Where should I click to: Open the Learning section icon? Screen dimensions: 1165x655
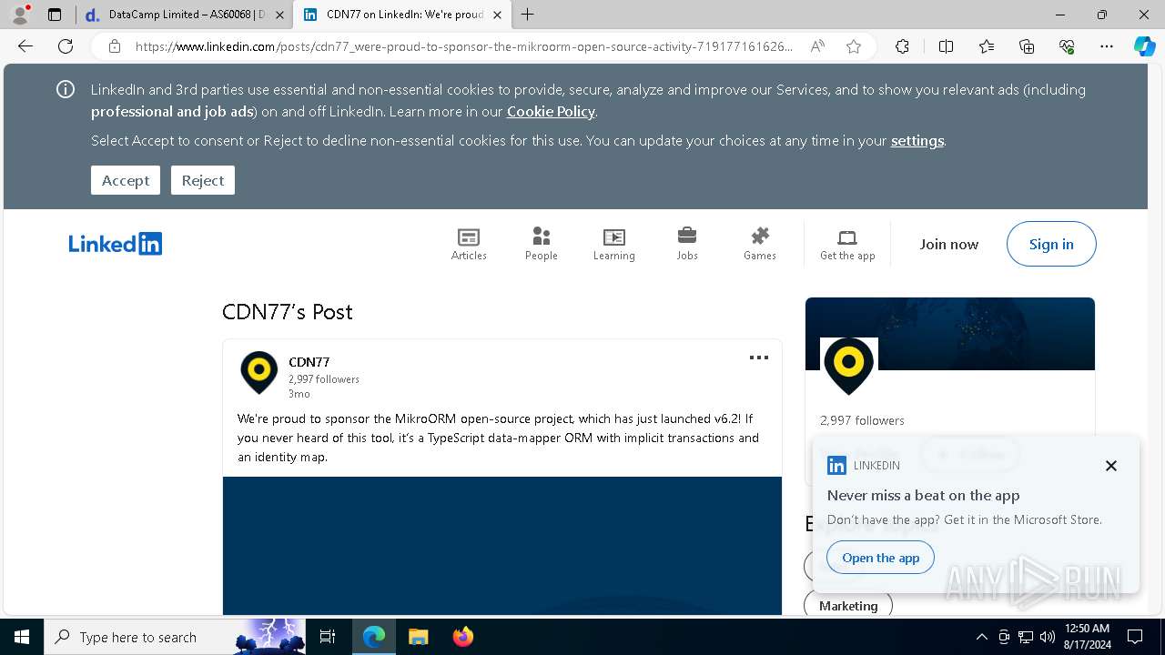[614, 244]
